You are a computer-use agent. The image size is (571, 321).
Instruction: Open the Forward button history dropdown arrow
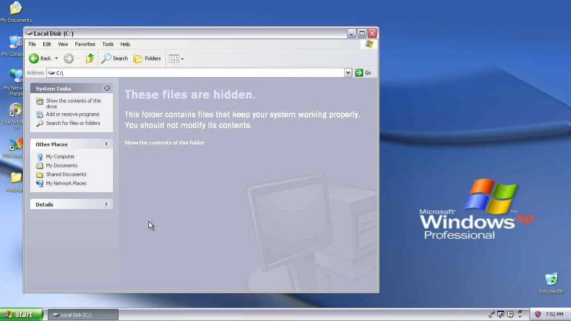pos(79,58)
